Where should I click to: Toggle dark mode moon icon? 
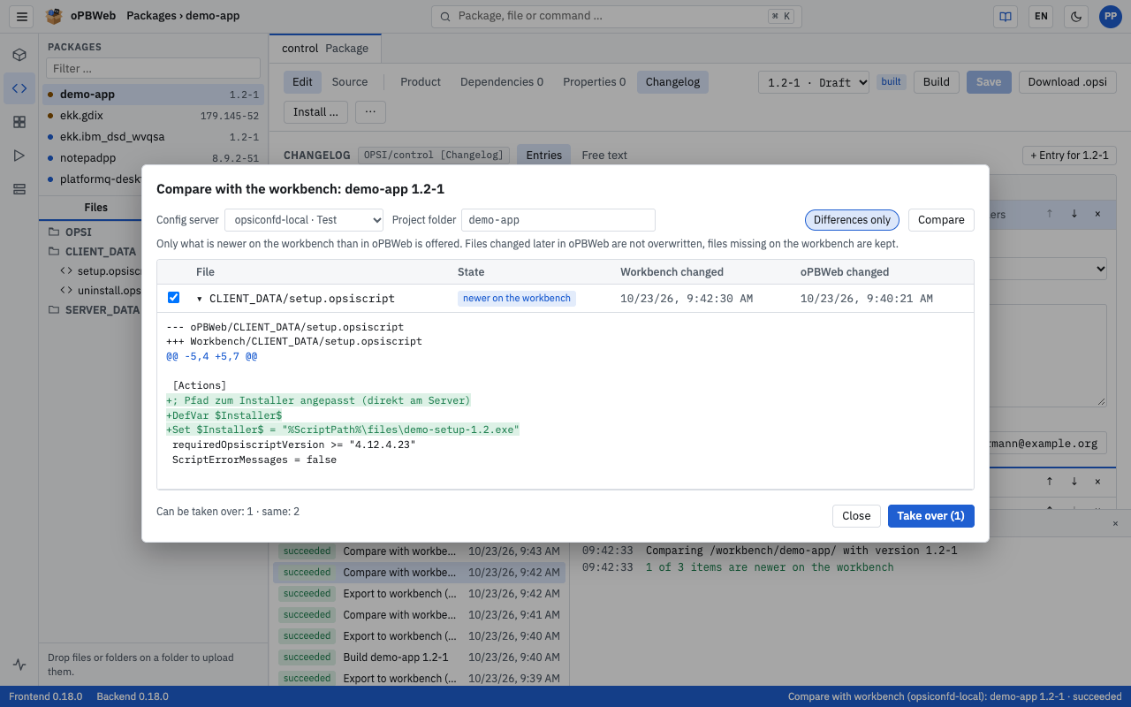[x=1076, y=16]
